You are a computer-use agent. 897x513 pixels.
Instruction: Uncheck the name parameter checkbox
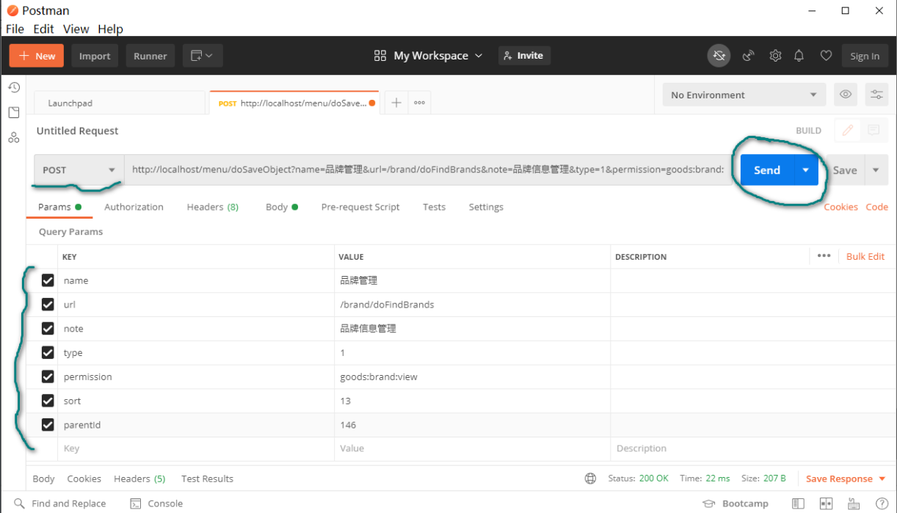(48, 280)
